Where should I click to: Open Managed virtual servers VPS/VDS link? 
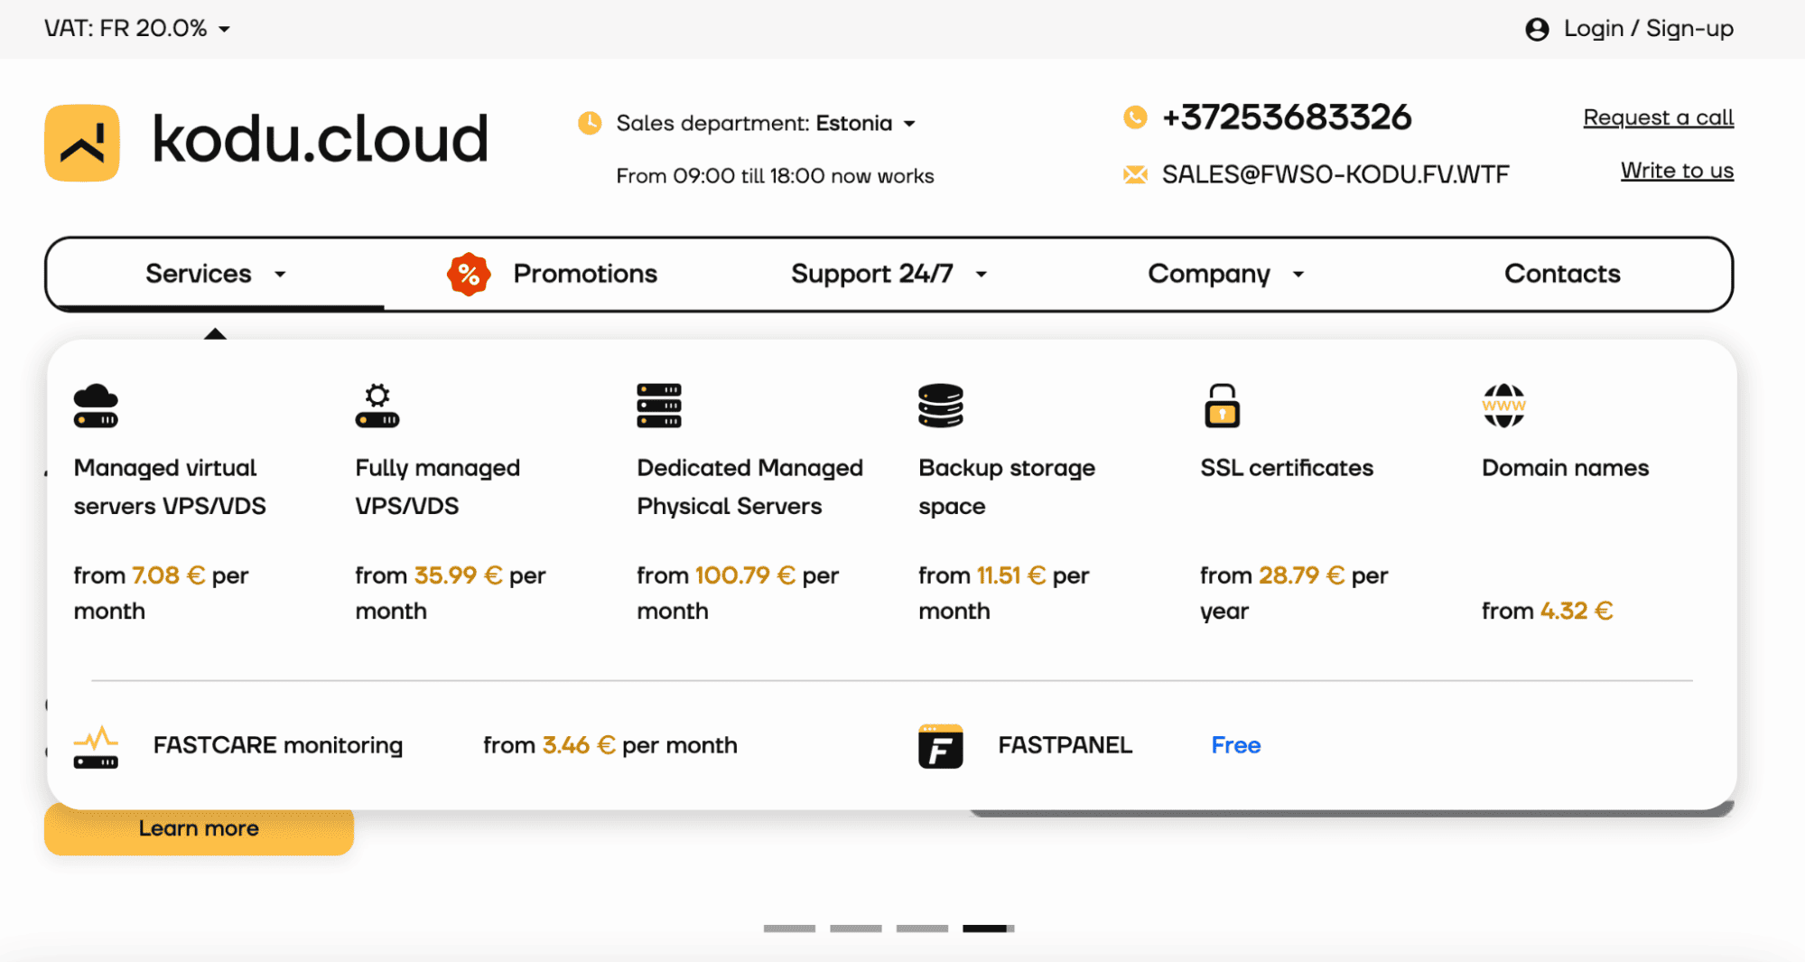point(170,487)
